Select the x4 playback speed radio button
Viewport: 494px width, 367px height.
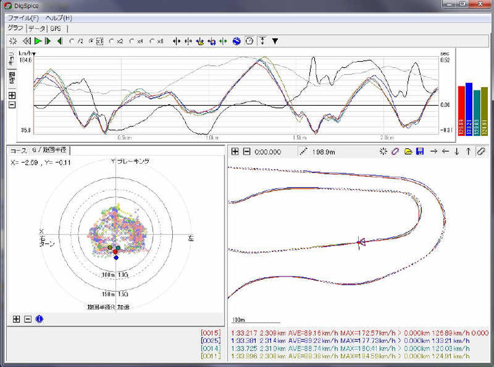(132, 41)
